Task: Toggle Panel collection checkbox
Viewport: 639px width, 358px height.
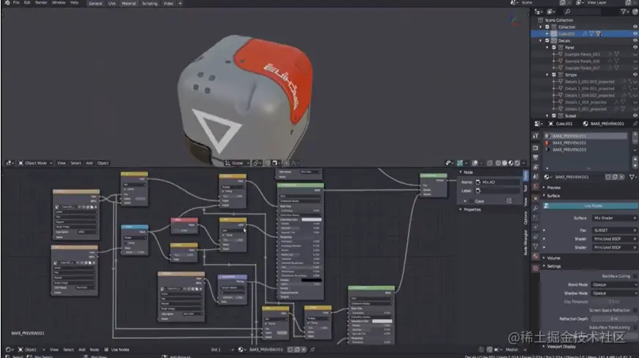Action: tap(554, 48)
